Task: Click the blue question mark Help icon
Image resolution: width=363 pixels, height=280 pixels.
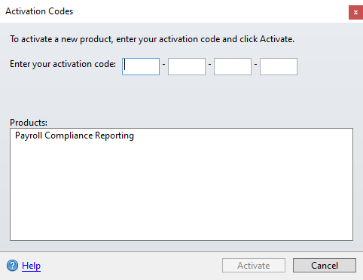Action: [12, 266]
